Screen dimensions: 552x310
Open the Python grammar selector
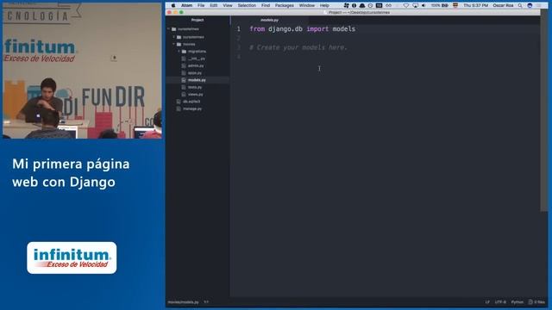click(x=517, y=302)
